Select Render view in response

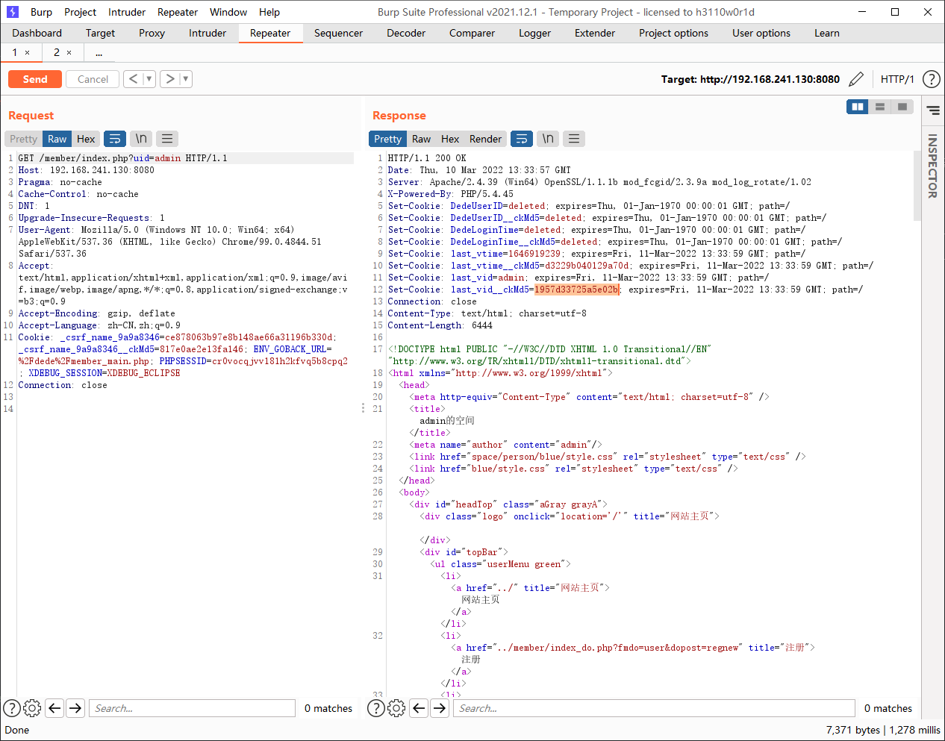click(485, 139)
